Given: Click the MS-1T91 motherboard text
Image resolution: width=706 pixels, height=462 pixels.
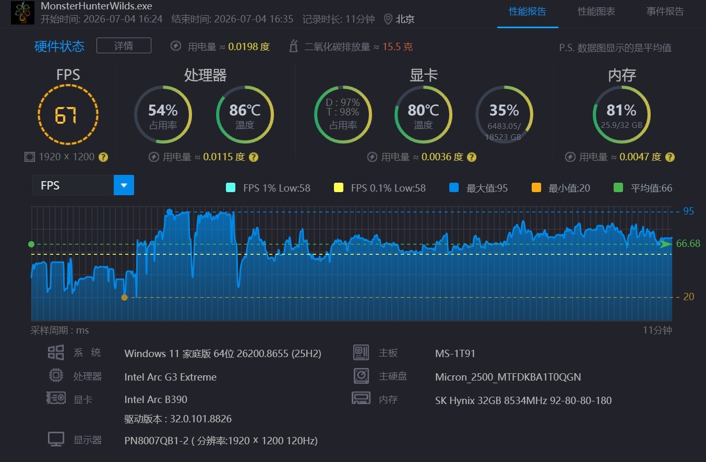Looking at the screenshot, I should point(456,353).
